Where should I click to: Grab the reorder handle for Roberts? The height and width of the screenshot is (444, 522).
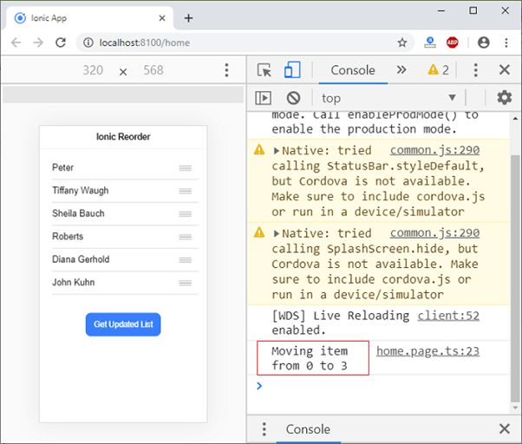(185, 237)
